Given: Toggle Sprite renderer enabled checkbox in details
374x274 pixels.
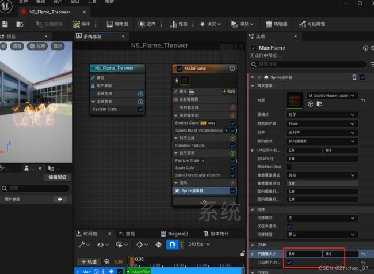Looking at the screenshot, I should point(362,77).
